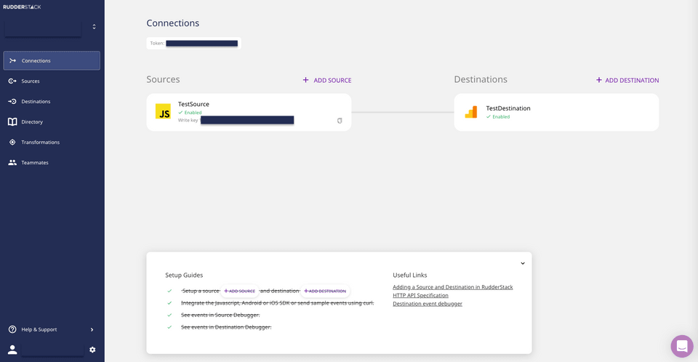
Task: Click the Destinations icon in sidebar
Action: coord(12,102)
